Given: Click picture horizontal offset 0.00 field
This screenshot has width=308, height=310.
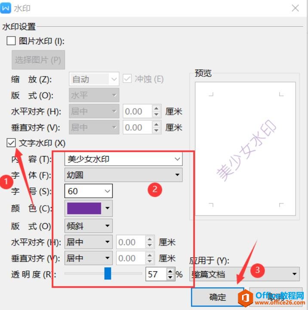Looking at the screenshot, I should [138, 111].
